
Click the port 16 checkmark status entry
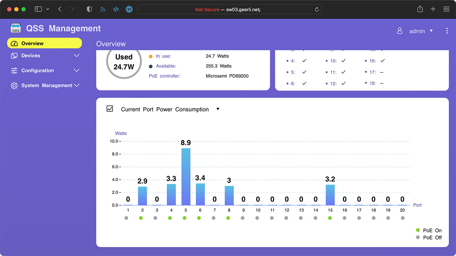tap(375, 61)
